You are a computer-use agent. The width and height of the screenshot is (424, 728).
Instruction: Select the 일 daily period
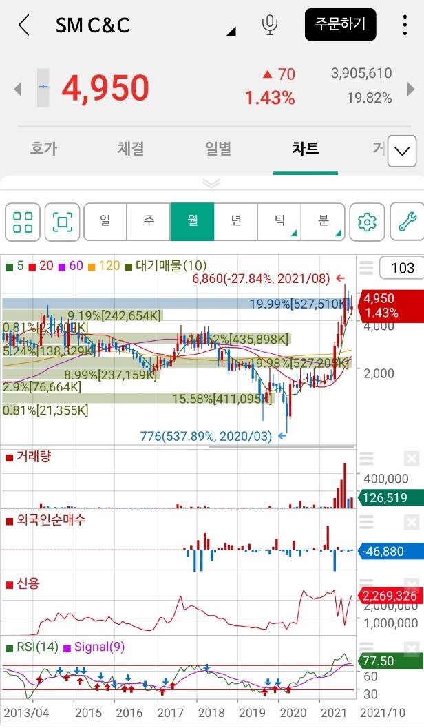105,222
